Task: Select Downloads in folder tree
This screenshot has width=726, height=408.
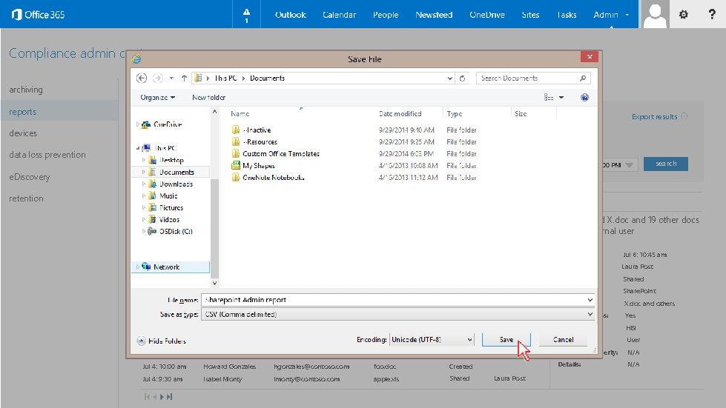Action: click(176, 184)
